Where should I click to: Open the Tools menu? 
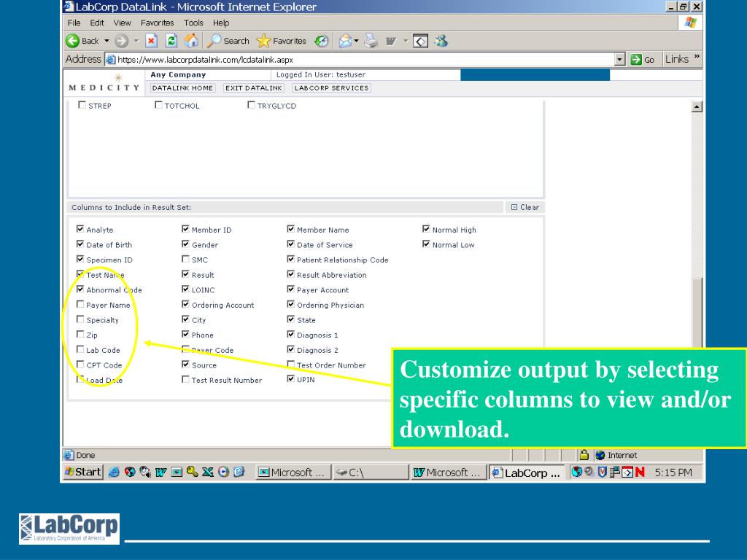[193, 23]
